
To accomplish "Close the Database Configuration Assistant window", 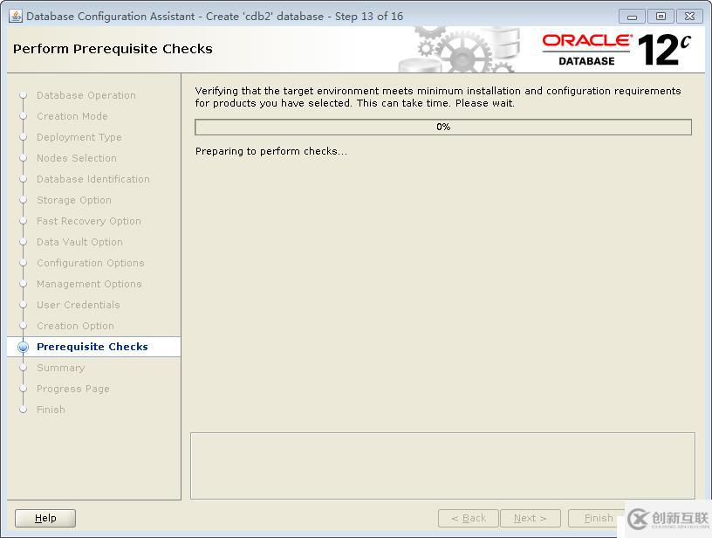I will (689, 17).
